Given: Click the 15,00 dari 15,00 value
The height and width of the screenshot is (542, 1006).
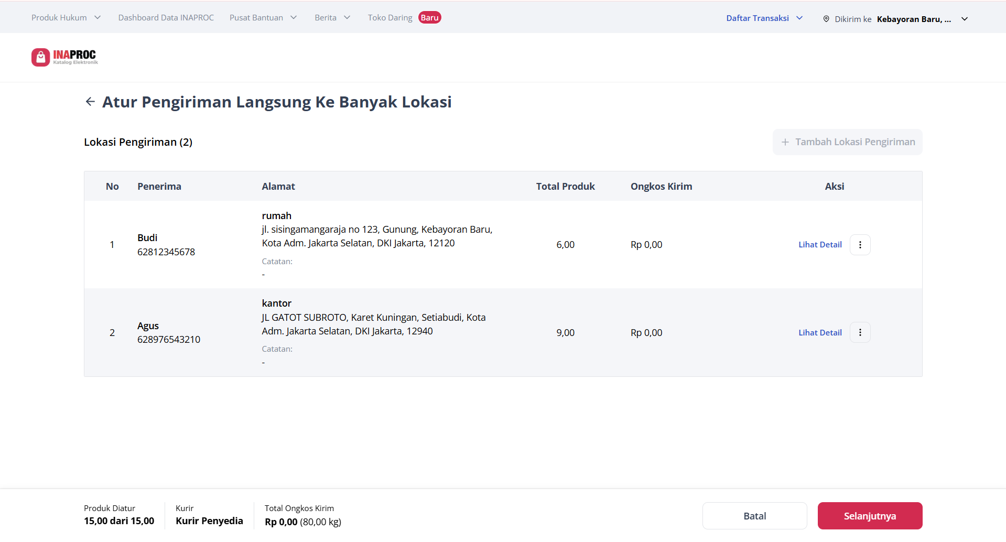Looking at the screenshot, I should point(119,521).
